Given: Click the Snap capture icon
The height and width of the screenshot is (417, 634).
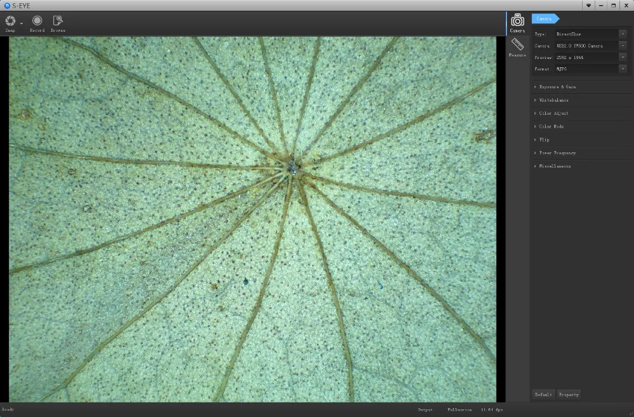Looking at the screenshot, I should pos(10,22).
